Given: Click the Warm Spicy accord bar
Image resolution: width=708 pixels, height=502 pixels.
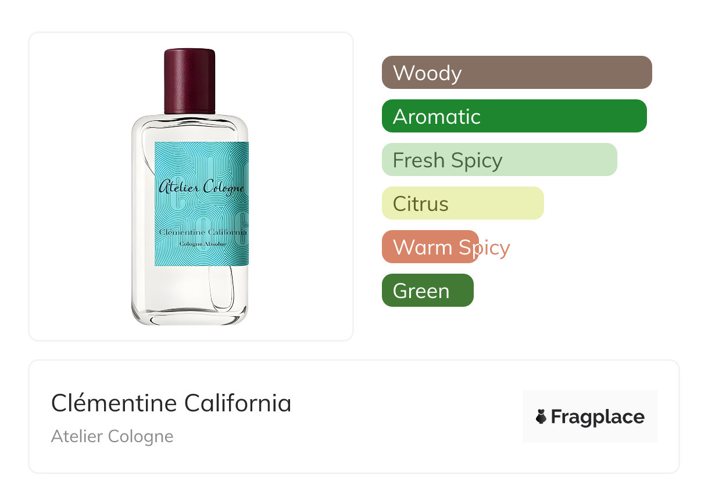Looking at the screenshot, I should pos(430,247).
